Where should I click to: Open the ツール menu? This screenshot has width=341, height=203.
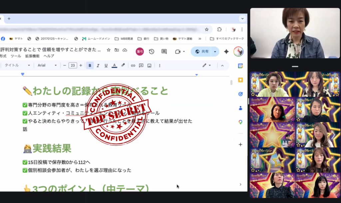16,56
